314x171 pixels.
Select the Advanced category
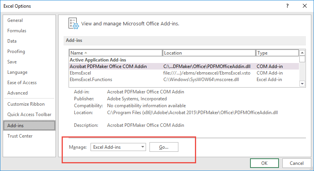(x=18, y=93)
